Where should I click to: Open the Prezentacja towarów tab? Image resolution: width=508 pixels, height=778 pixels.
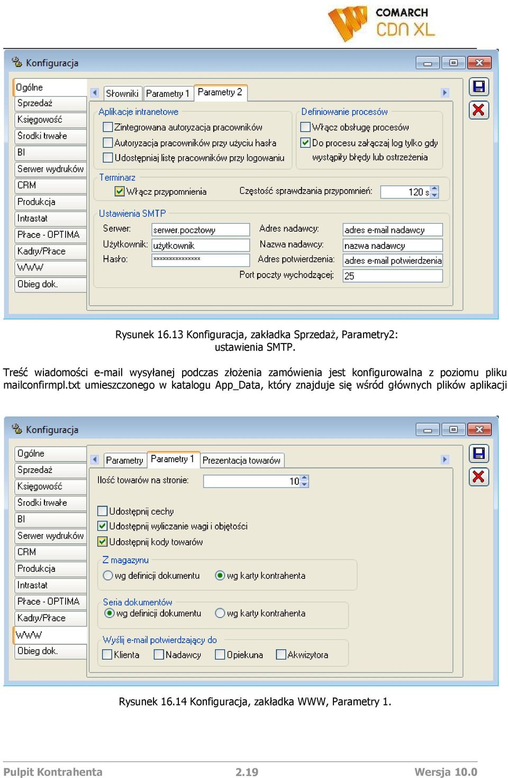(242, 460)
